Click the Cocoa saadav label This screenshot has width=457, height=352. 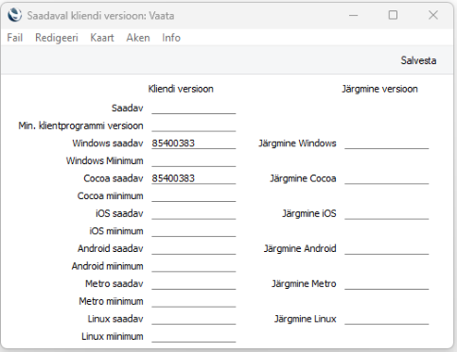114,178
